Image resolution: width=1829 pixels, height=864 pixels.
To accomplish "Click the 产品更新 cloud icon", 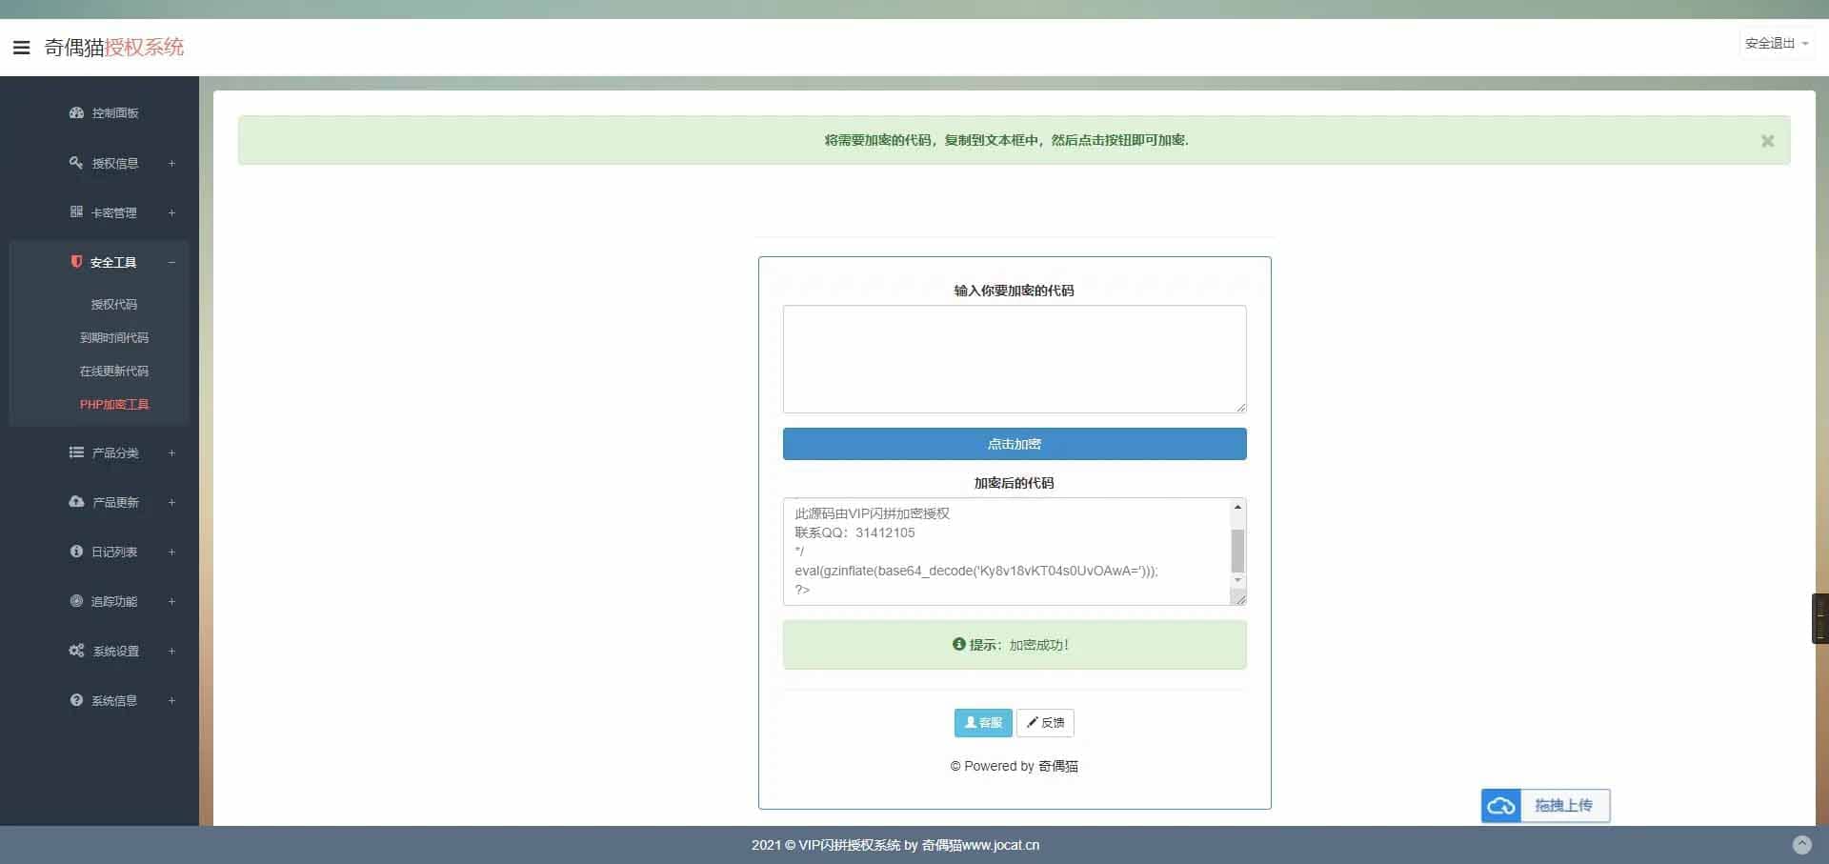I will (x=76, y=501).
